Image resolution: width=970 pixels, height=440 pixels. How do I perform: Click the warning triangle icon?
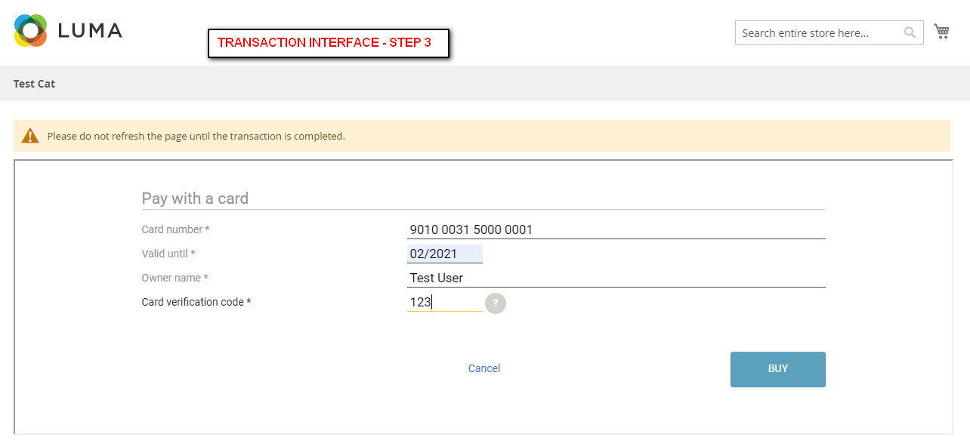[x=30, y=136]
